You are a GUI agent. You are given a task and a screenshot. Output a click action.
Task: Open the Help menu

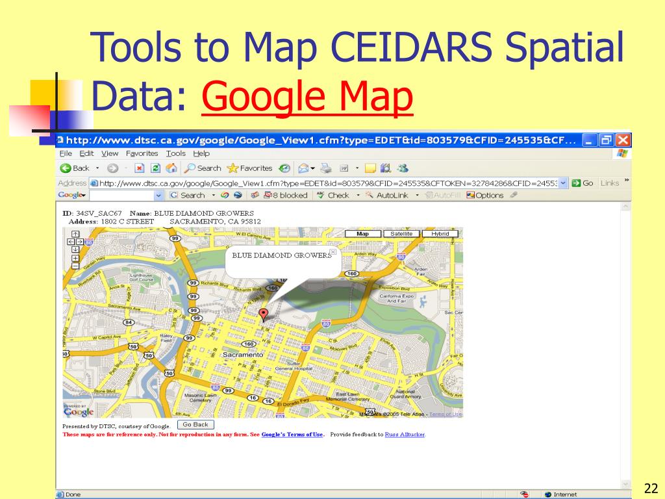tap(201, 153)
